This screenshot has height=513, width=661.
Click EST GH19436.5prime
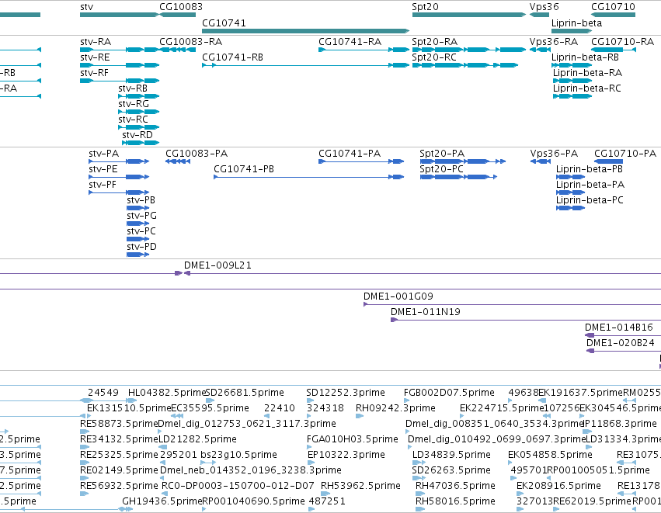click(127, 509)
